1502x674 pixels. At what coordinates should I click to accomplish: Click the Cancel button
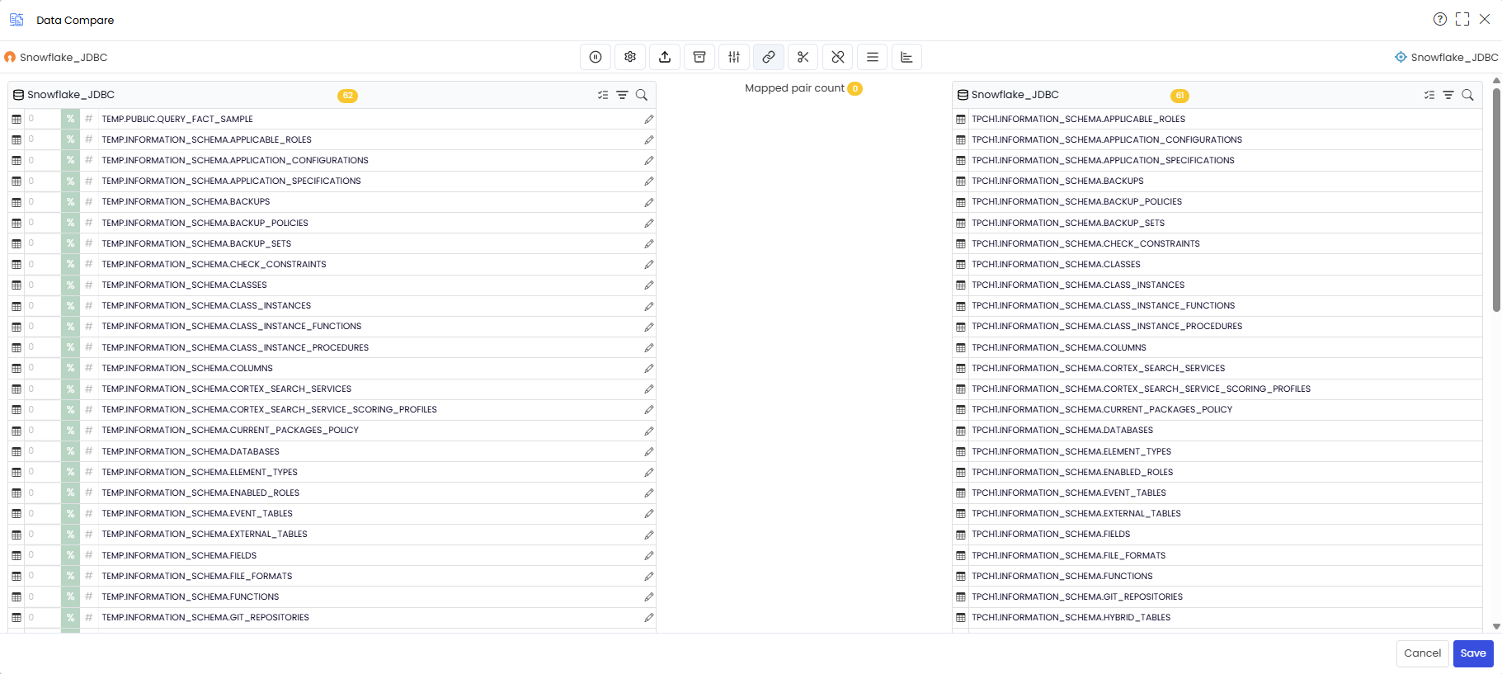pyautogui.click(x=1423, y=653)
